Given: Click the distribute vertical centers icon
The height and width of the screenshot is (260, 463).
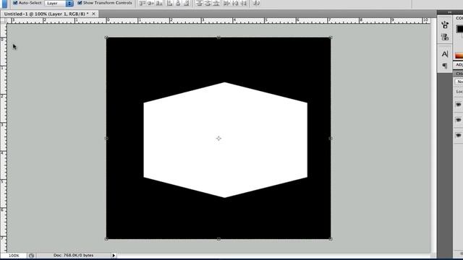Looking at the screenshot, I should [x=208, y=3].
